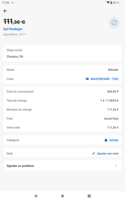Open MASTERCARD ··7283 card details
The image size is (125, 201).
coord(104,79)
